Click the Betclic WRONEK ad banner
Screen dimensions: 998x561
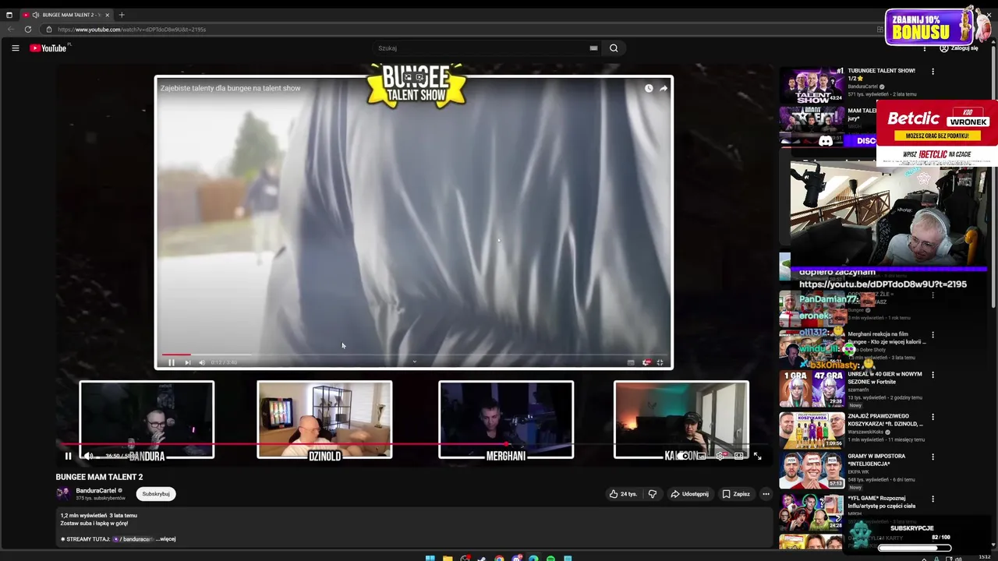(x=937, y=132)
